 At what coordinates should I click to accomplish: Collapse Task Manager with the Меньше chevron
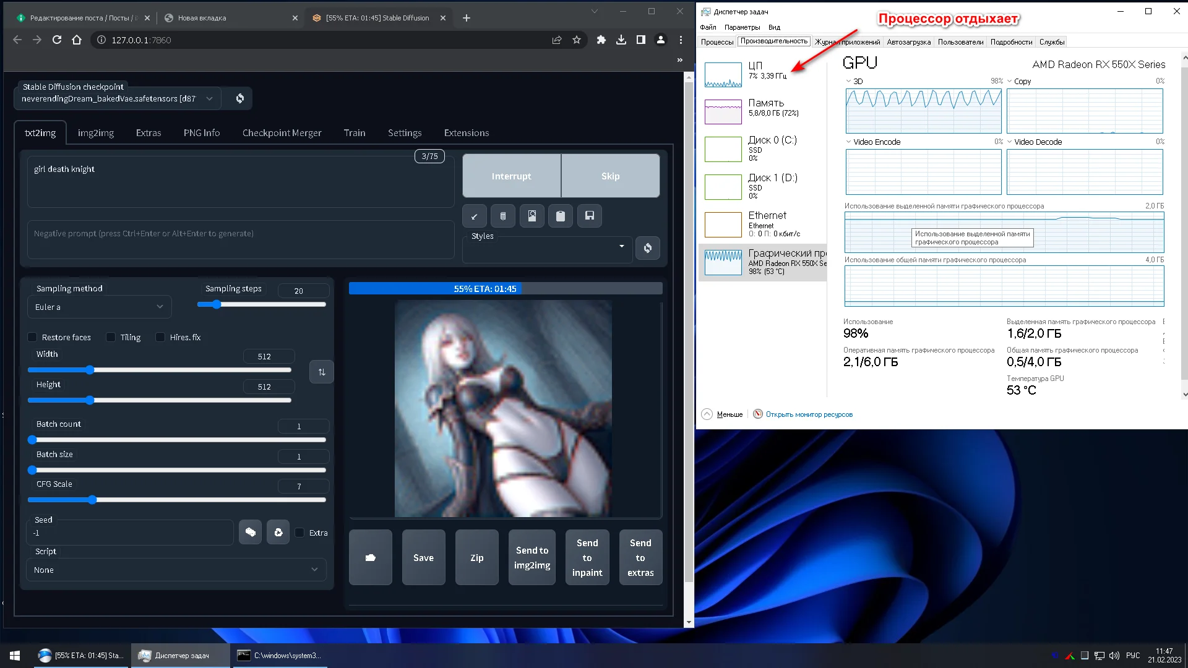click(707, 414)
